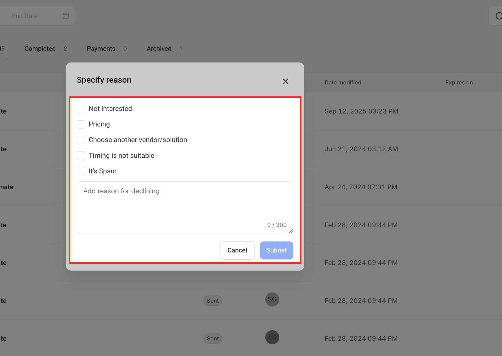Screen dimensions: 502x356
Task: Sort by Date modified column header
Action: click(x=343, y=83)
